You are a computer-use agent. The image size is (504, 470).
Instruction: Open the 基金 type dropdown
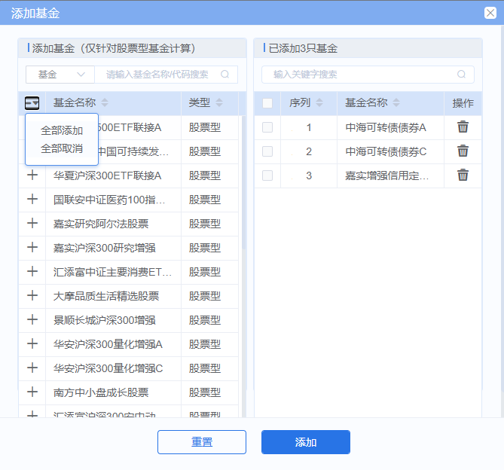[x=60, y=75]
